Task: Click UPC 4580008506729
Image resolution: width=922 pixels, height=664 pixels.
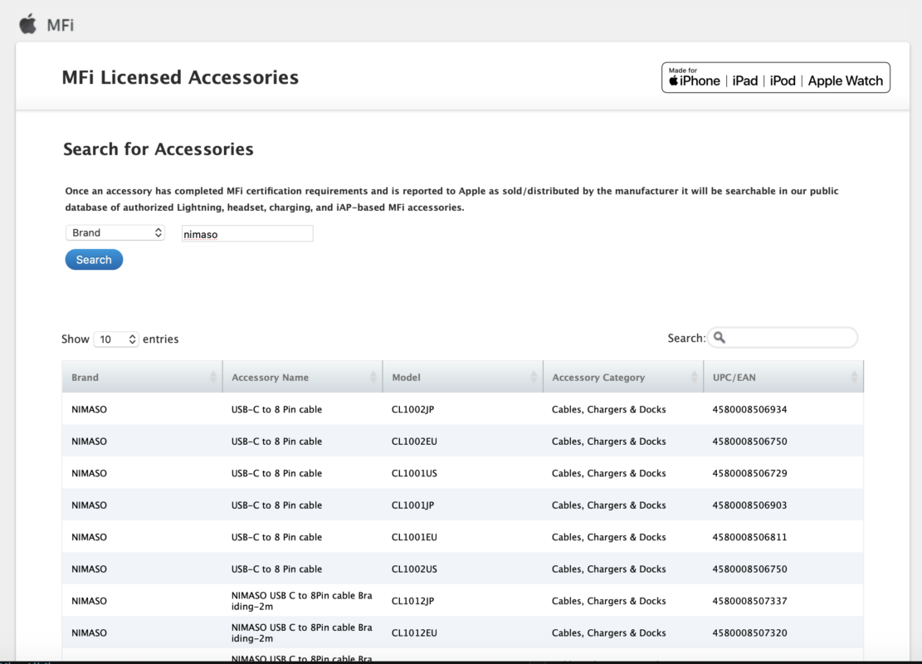Action: 749,473
